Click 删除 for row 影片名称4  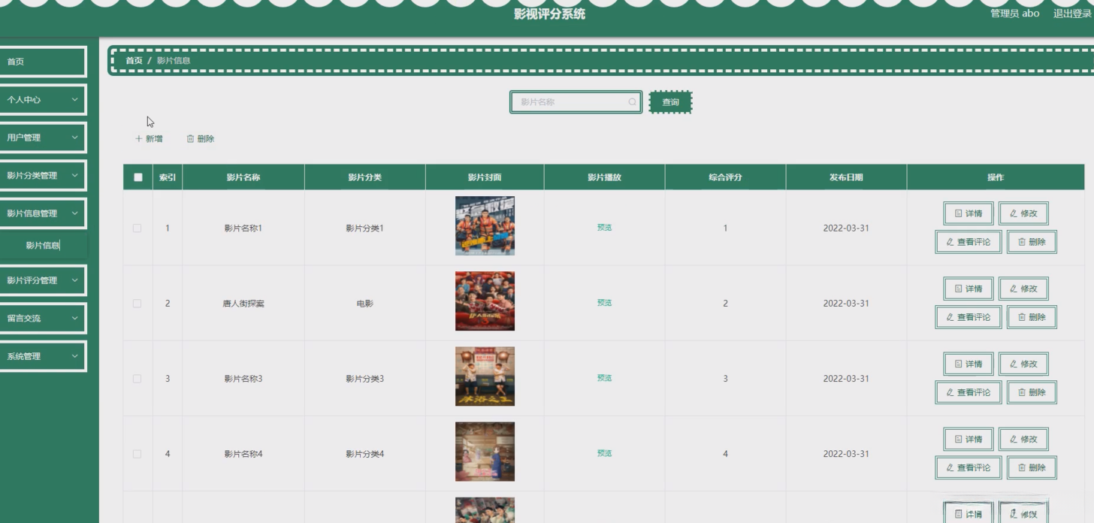[1032, 467]
